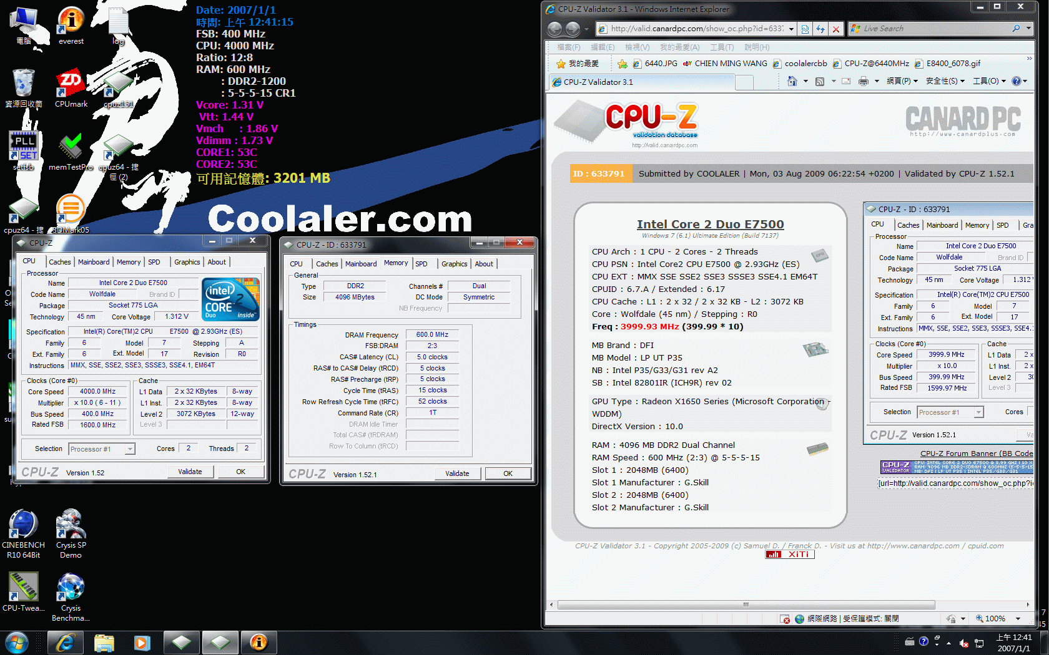Open Windows Explorer from the taskbar
1049x655 pixels.
click(104, 643)
